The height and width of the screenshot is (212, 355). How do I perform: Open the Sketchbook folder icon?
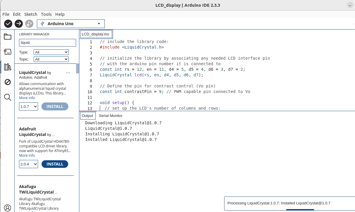point(7,37)
